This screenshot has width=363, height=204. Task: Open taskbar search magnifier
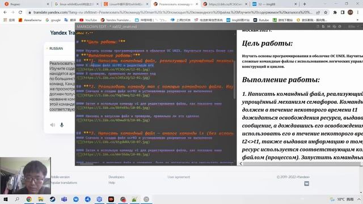pos(17,199)
